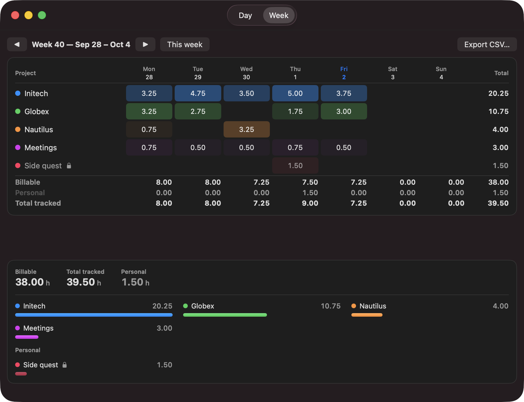Click Initech blue dot in the table

pos(18,93)
